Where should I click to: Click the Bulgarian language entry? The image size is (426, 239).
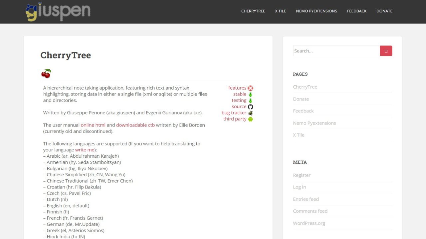pos(76,168)
